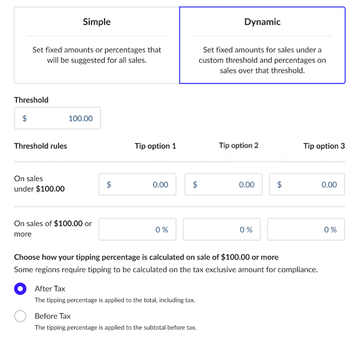
Task: Select the Simple tipping mode card
Action: (x=97, y=45)
